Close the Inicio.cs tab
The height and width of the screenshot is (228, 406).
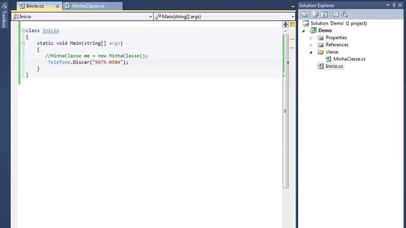click(x=58, y=6)
